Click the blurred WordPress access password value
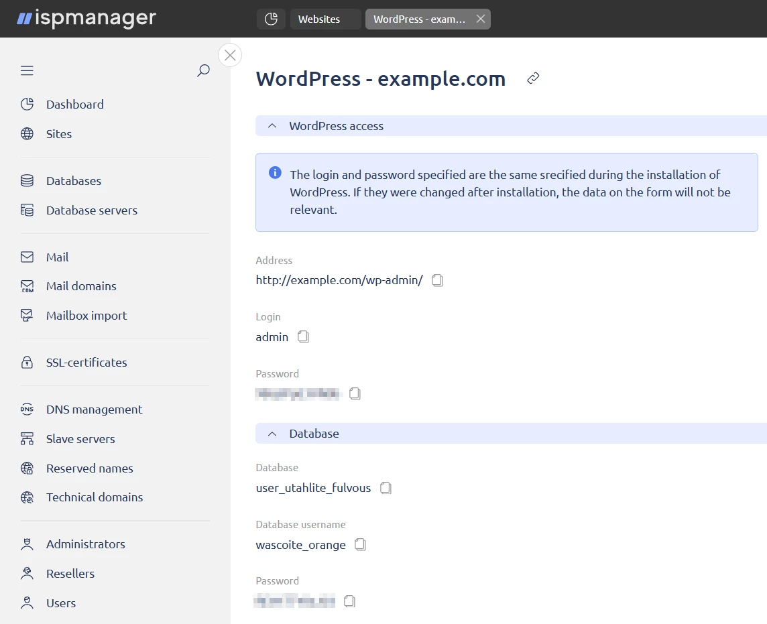The height and width of the screenshot is (624, 767). pyautogui.click(x=298, y=393)
